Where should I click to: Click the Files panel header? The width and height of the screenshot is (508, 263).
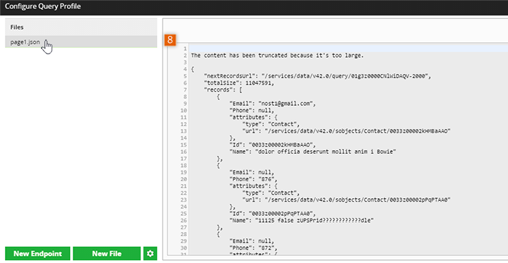[81, 27]
